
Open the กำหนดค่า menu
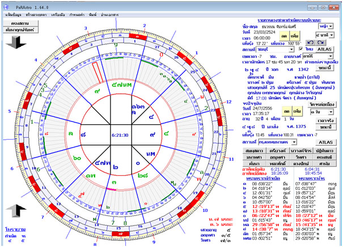point(77,15)
